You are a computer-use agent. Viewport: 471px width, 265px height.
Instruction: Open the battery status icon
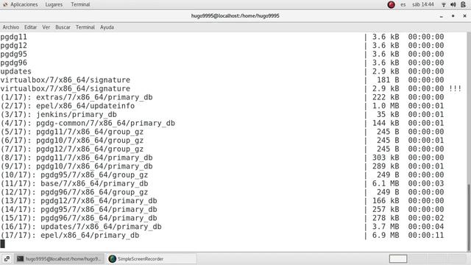point(463,4)
